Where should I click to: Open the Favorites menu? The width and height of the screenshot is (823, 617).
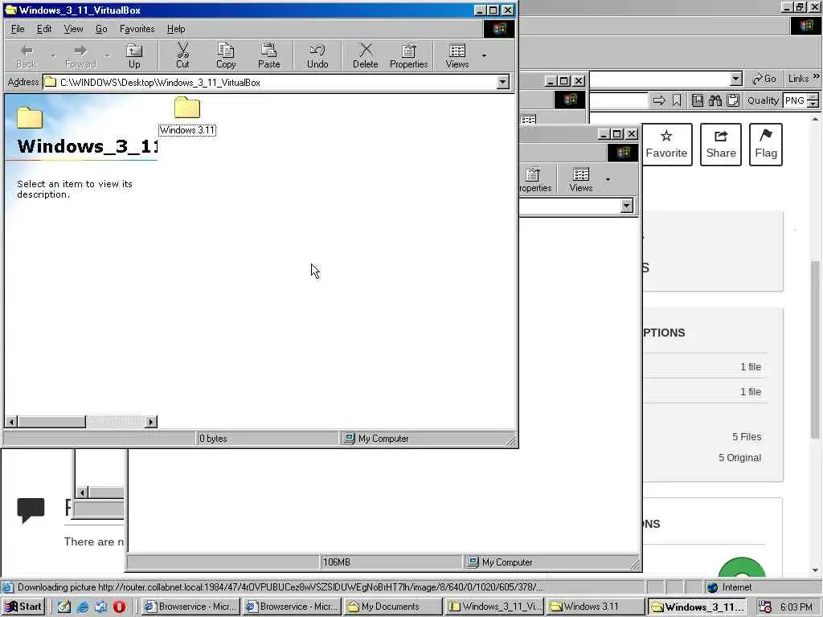coord(137,29)
